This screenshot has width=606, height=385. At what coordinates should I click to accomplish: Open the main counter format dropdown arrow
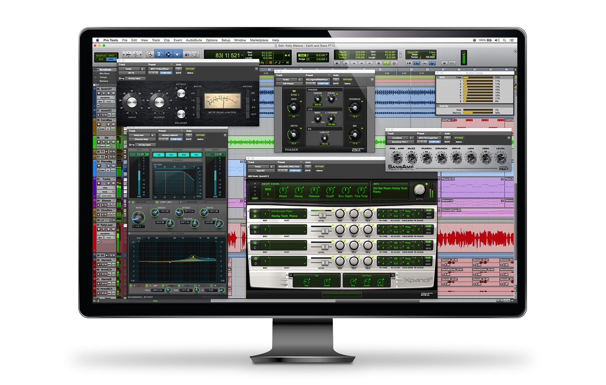tap(242, 55)
